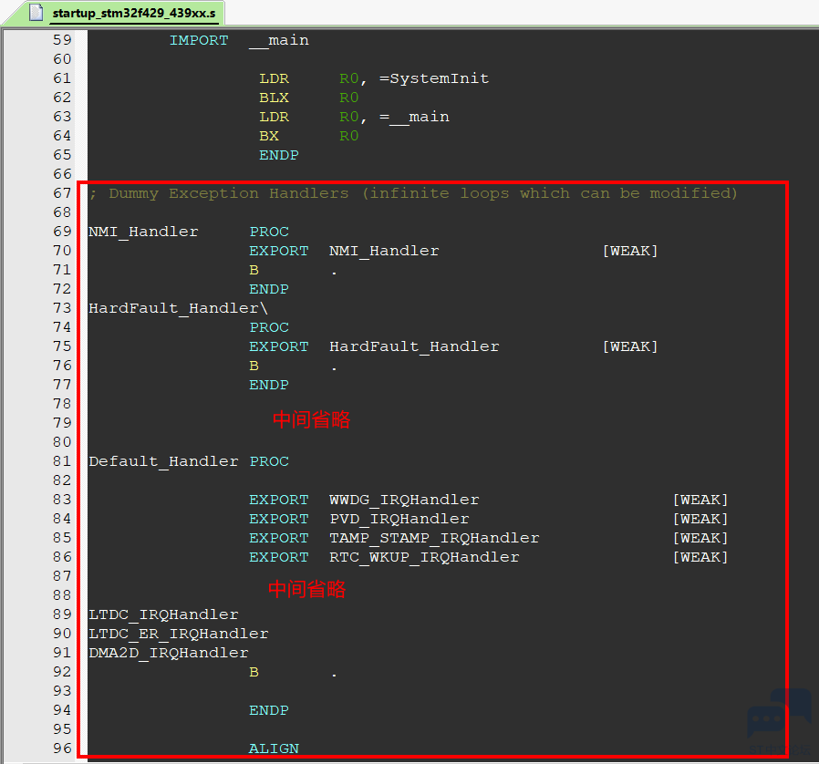Click the IMPORT keyword on line 59
Image resolution: width=819 pixels, height=764 pixels.
[199, 40]
